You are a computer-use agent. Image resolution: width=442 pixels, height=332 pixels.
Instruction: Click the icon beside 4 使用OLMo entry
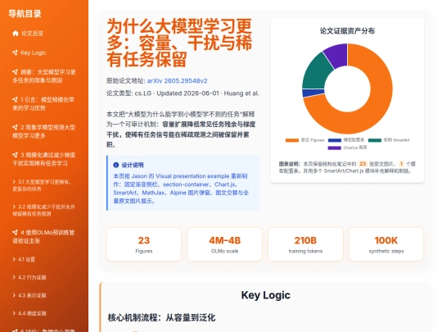[x=15, y=232]
